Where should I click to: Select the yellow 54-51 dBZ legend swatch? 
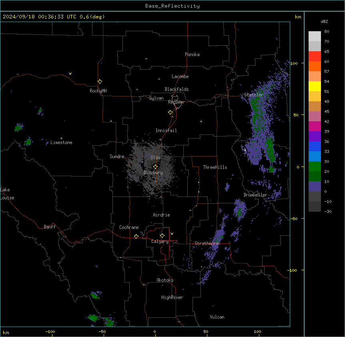click(x=315, y=86)
